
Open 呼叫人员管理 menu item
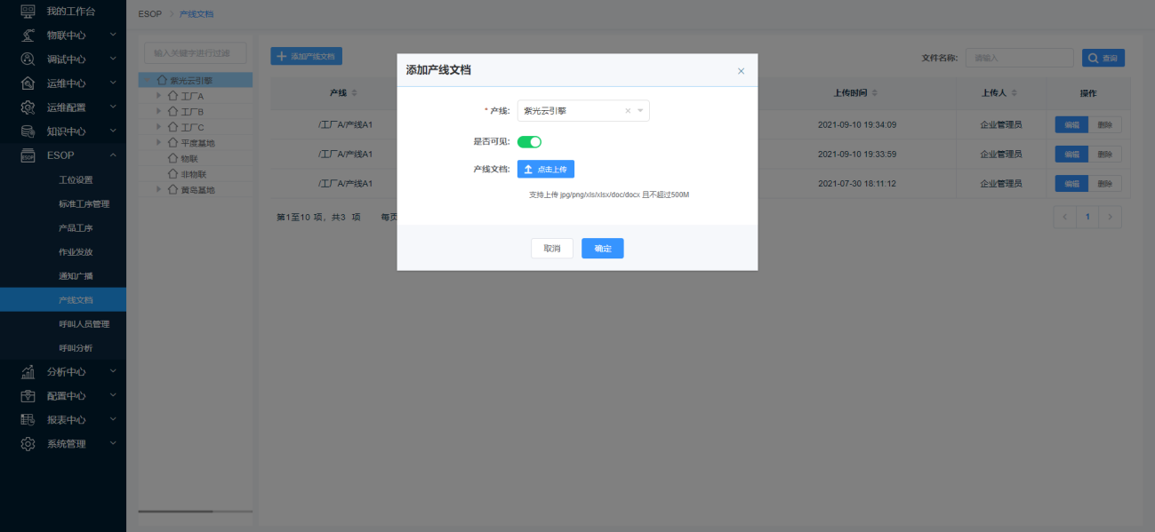pos(84,324)
